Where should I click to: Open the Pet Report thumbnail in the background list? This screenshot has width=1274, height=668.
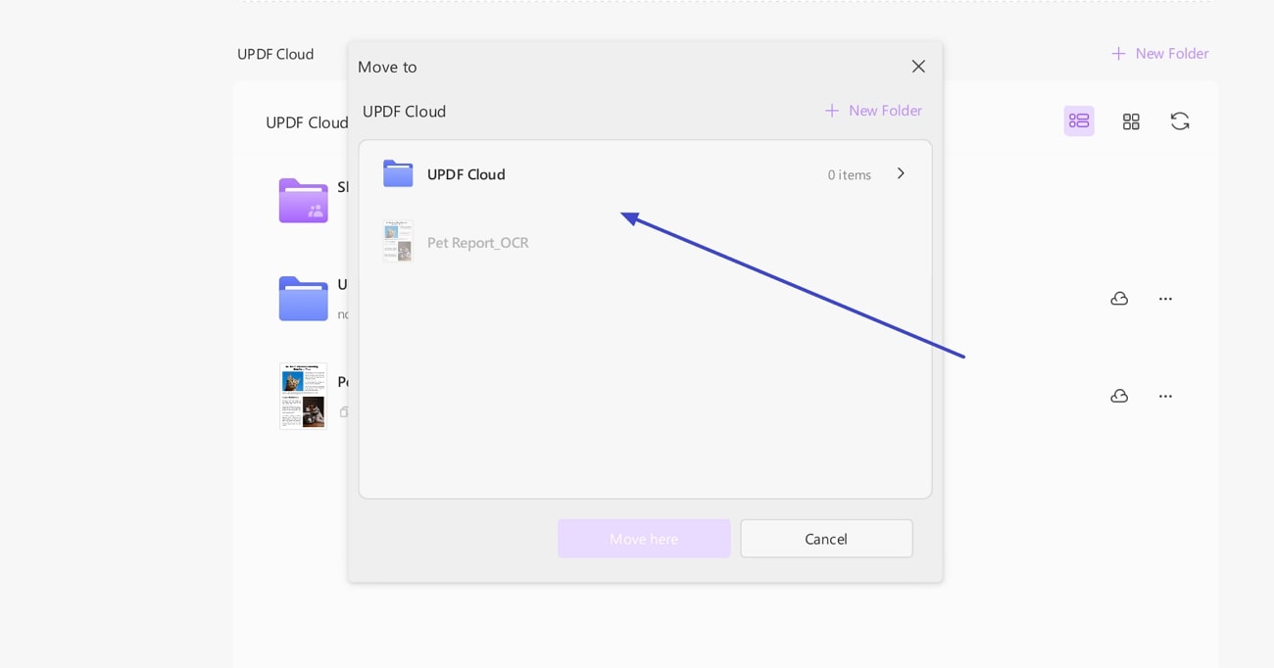(303, 396)
